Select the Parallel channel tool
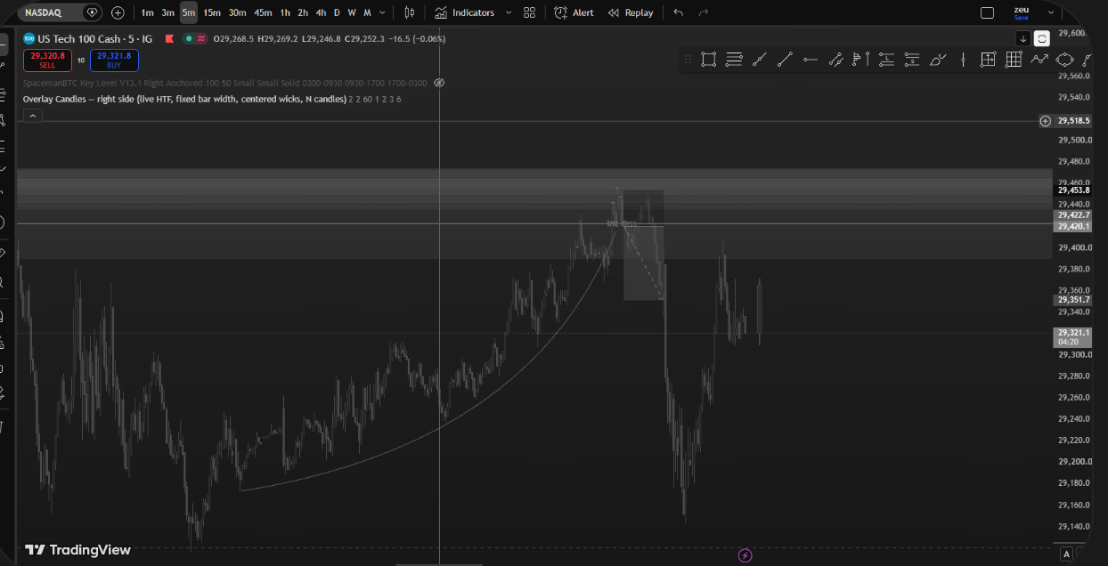Image resolution: width=1108 pixels, height=566 pixels. pos(835,60)
